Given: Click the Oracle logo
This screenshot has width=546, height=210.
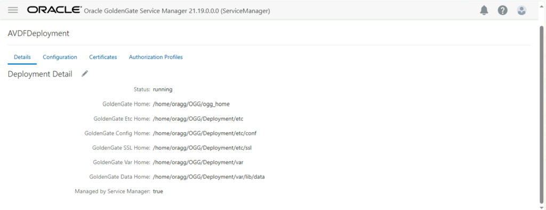Looking at the screenshot, I should coord(55,10).
